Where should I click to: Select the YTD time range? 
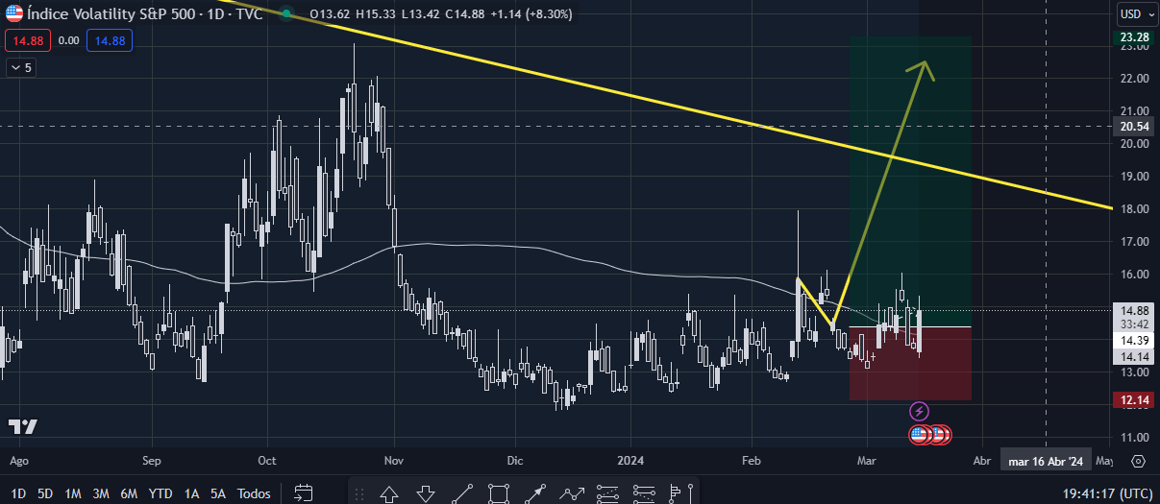[x=160, y=493]
